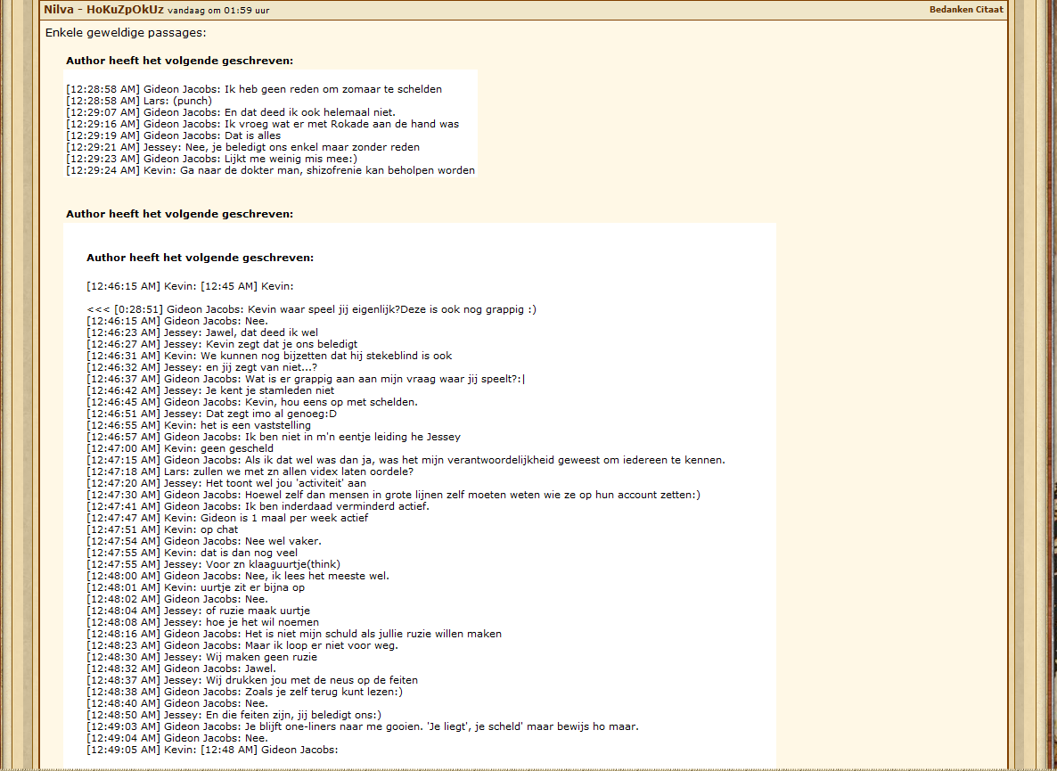Click the line '[12:46:15 AM] Kevin: [12:45 AM] Kevin:'
Screen dimensions: 1057x771
point(190,286)
